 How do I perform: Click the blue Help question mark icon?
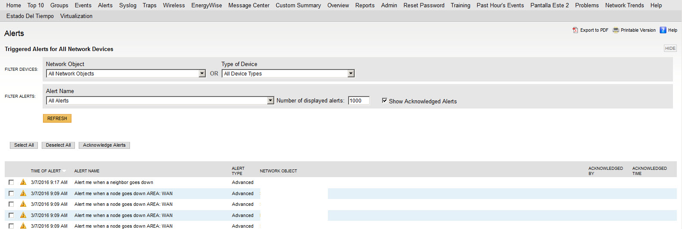(x=663, y=30)
